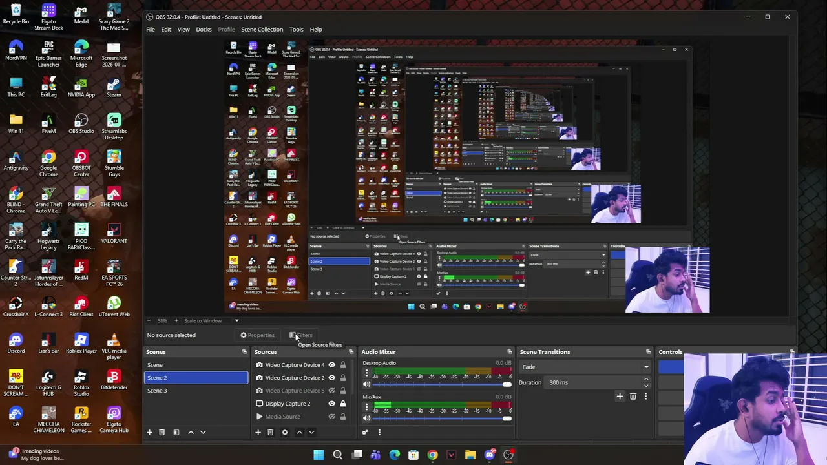
Task: Open the Edit menu
Action: pos(166,29)
